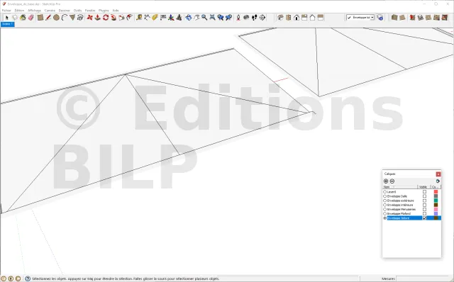Viewport: 454px width, 282px height.
Task: Switch to the Scène 1 tab
Action: [x=8, y=24]
